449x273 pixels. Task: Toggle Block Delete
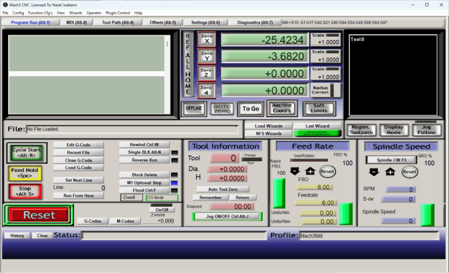click(x=144, y=175)
